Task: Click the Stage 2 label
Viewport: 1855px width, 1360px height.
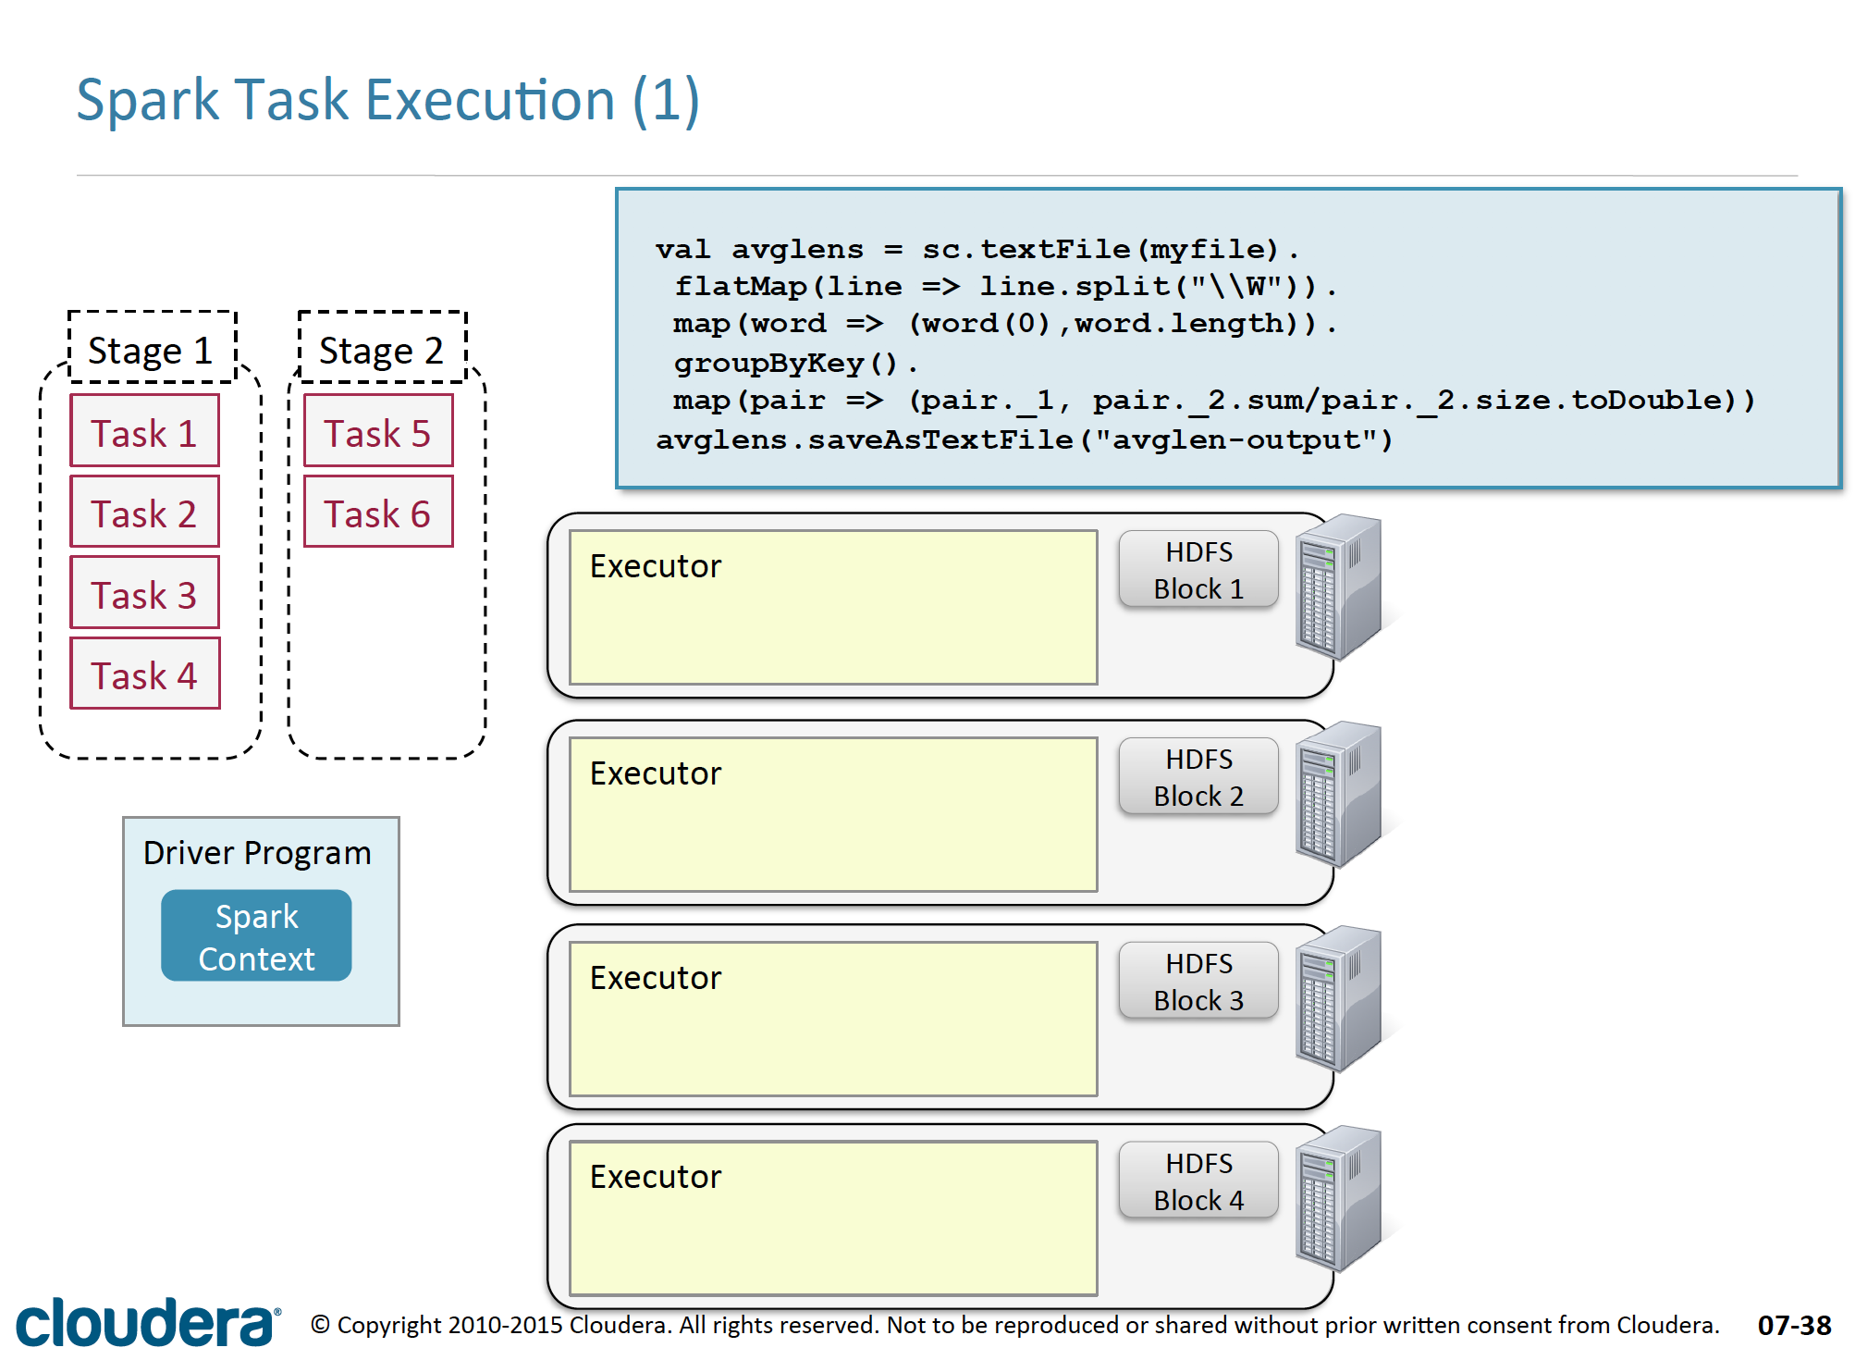Action: [381, 350]
